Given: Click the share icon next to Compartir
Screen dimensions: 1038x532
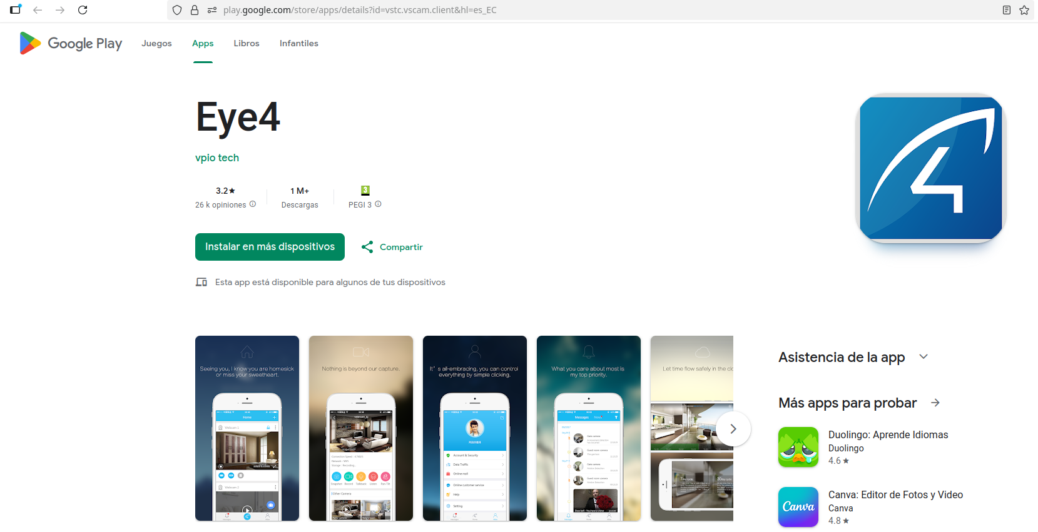Looking at the screenshot, I should (x=367, y=247).
